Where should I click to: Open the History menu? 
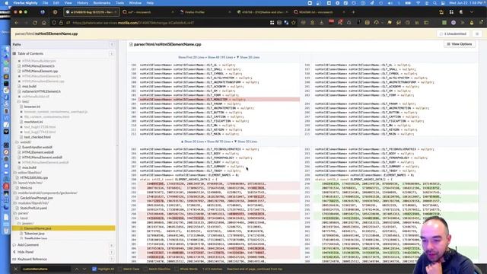coord(82,3)
